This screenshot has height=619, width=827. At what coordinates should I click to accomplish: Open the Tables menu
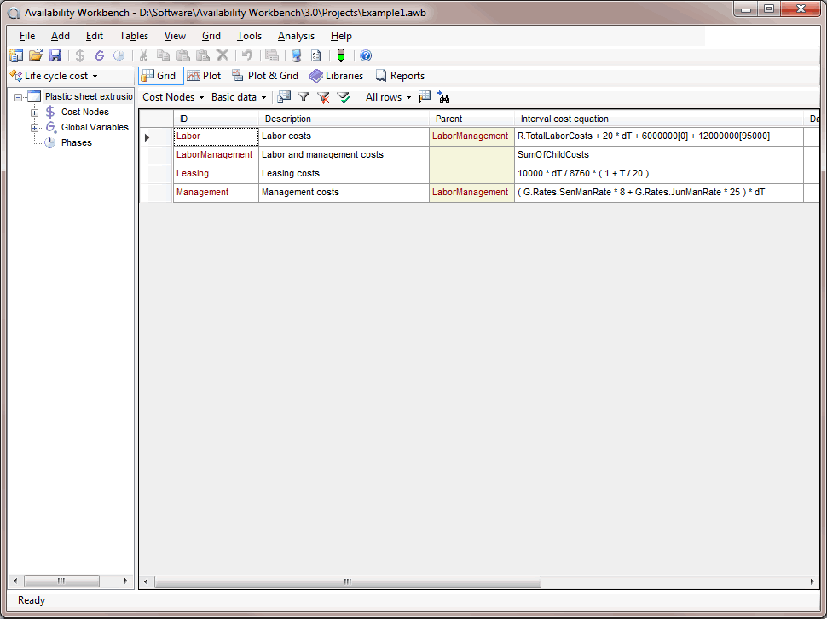(x=133, y=36)
